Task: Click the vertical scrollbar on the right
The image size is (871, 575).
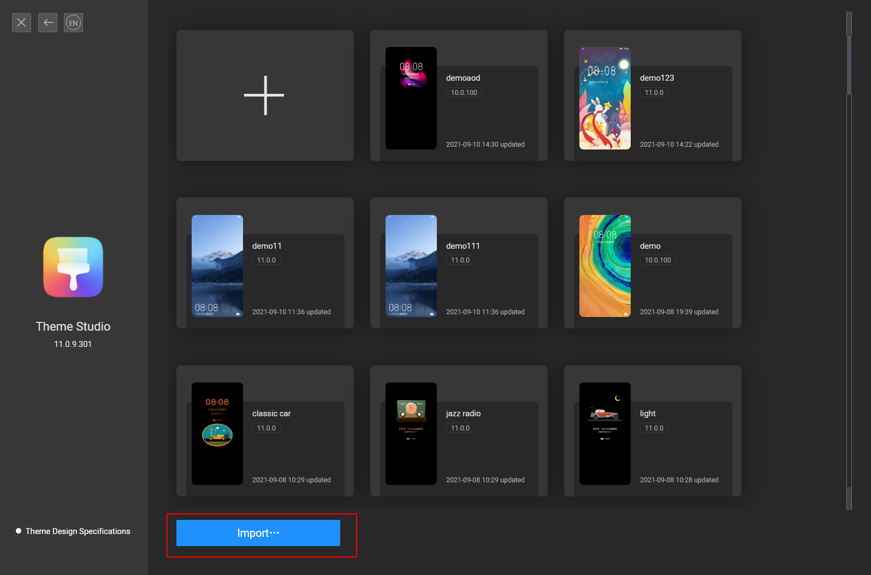Action: pos(849,65)
